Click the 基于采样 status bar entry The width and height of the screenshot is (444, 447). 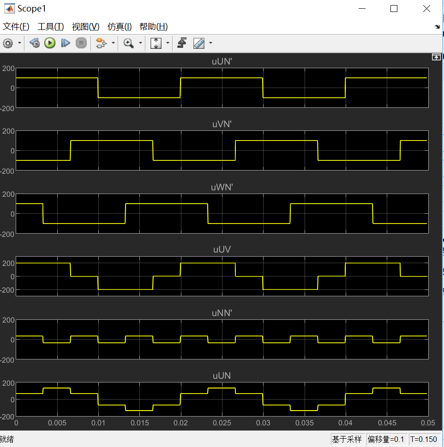tap(347, 439)
